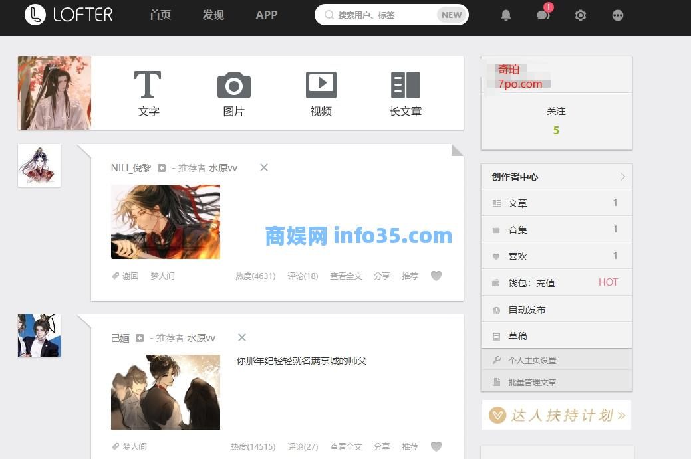
Task: Open the more options ellipsis icon
Action: click(x=617, y=15)
